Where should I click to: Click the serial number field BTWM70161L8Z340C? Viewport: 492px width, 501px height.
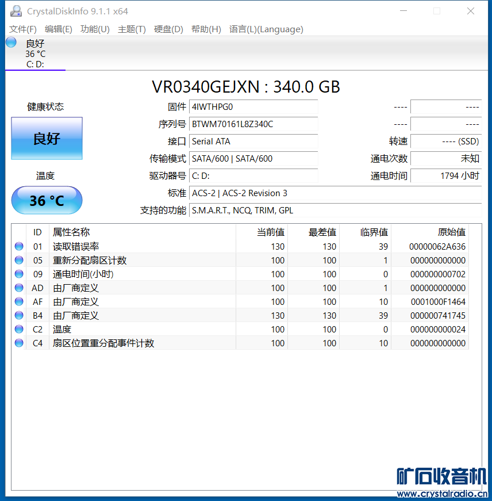253,124
